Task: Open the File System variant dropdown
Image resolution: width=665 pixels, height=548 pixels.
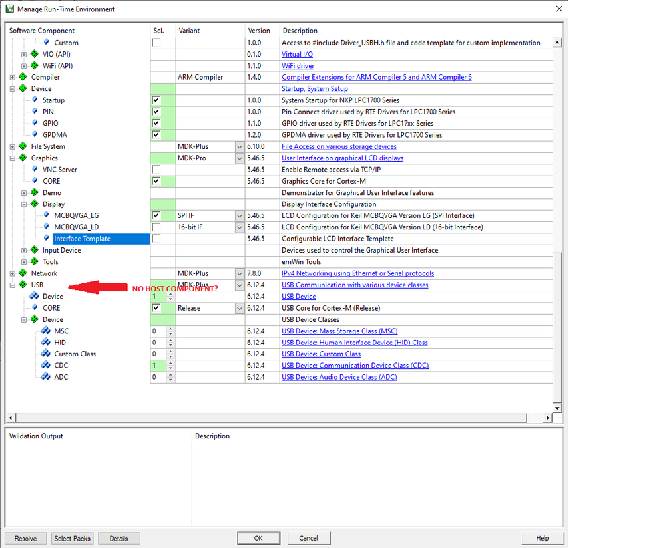Action: tap(240, 146)
